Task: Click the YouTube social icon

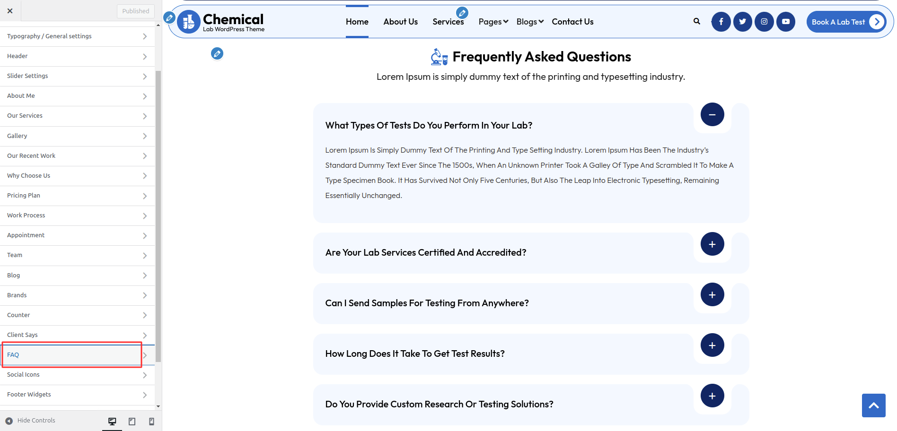Action: [x=786, y=21]
